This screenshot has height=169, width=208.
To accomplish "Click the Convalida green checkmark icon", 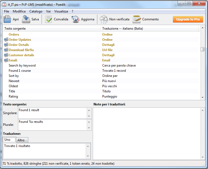I will point(48,19).
